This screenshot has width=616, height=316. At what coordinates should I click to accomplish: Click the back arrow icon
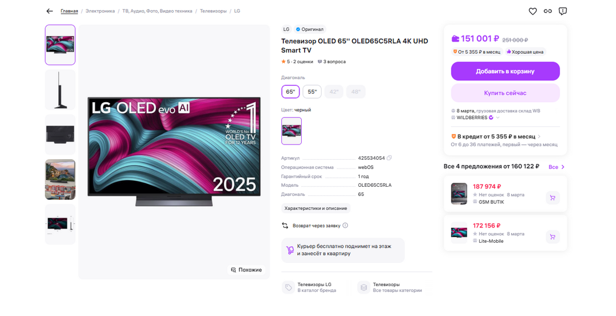pyautogui.click(x=50, y=11)
